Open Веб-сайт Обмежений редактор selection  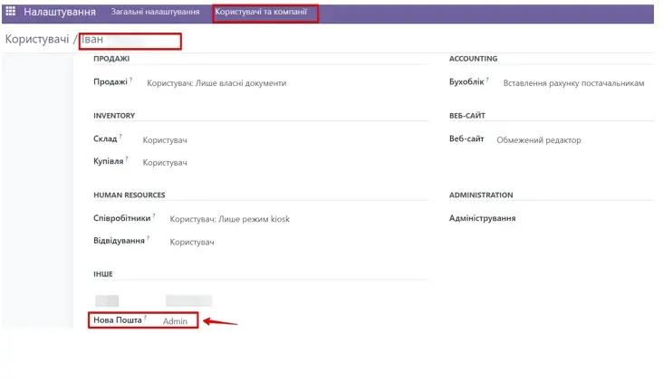(538, 140)
